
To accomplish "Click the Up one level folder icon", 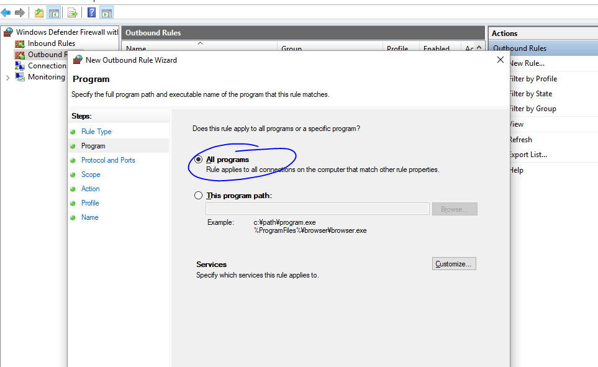I will [x=39, y=12].
